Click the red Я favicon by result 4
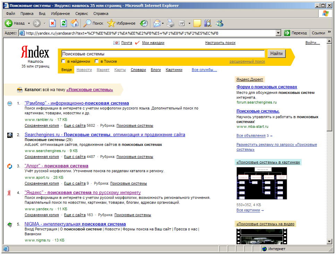Screen dimensions: 336x255 9,193
